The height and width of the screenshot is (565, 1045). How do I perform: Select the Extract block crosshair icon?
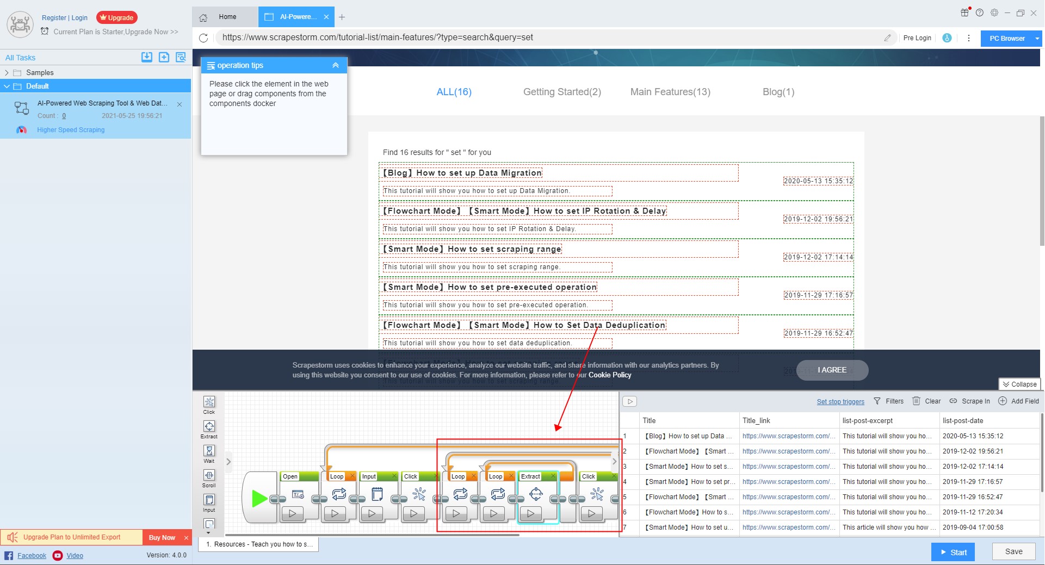coord(536,494)
